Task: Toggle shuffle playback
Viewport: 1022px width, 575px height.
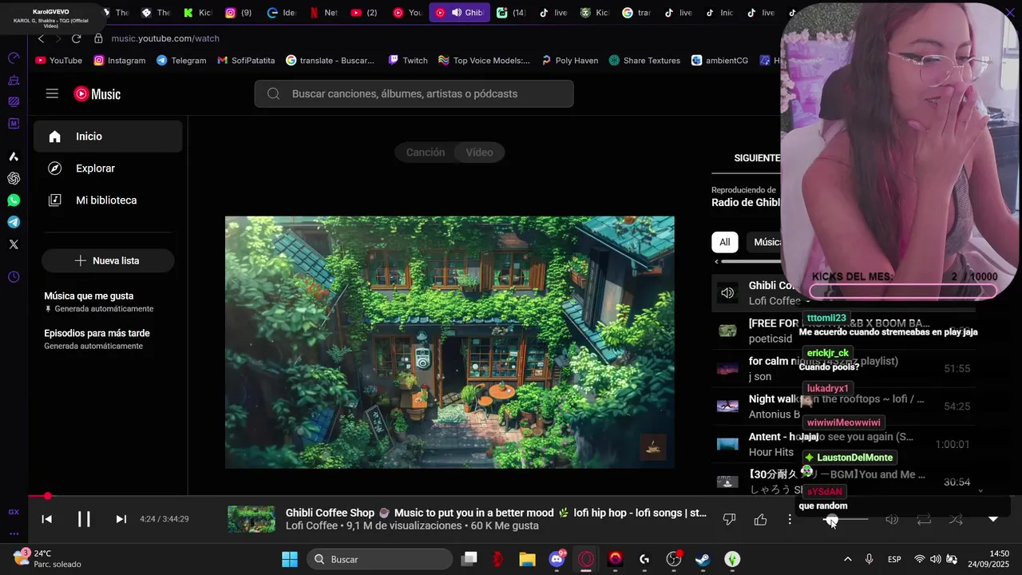Action: click(956, 520)
